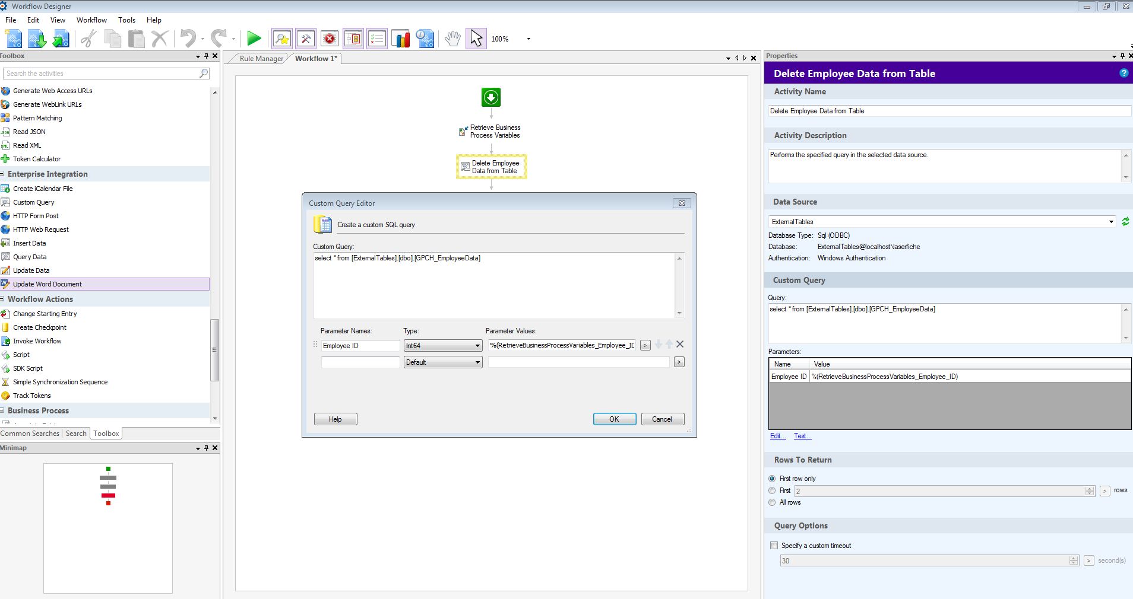This screenshot has width=1133, height=599.
Task: Click the new workflow toolbar icon
Action: (14, 39)
